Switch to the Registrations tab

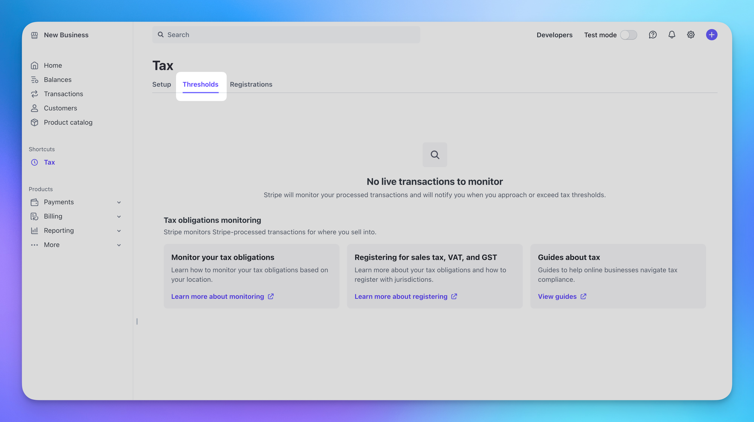(x=251, y=84)
